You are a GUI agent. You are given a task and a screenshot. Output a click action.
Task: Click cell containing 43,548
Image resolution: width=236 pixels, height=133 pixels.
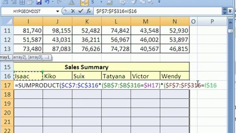click(x=146, y=31)
